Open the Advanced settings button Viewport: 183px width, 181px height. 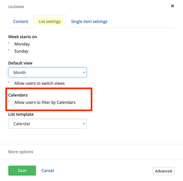point(164,171)
